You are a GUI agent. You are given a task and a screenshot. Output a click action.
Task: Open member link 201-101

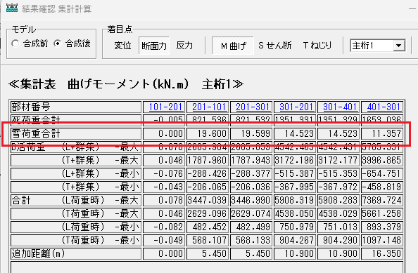pos(209,107)
